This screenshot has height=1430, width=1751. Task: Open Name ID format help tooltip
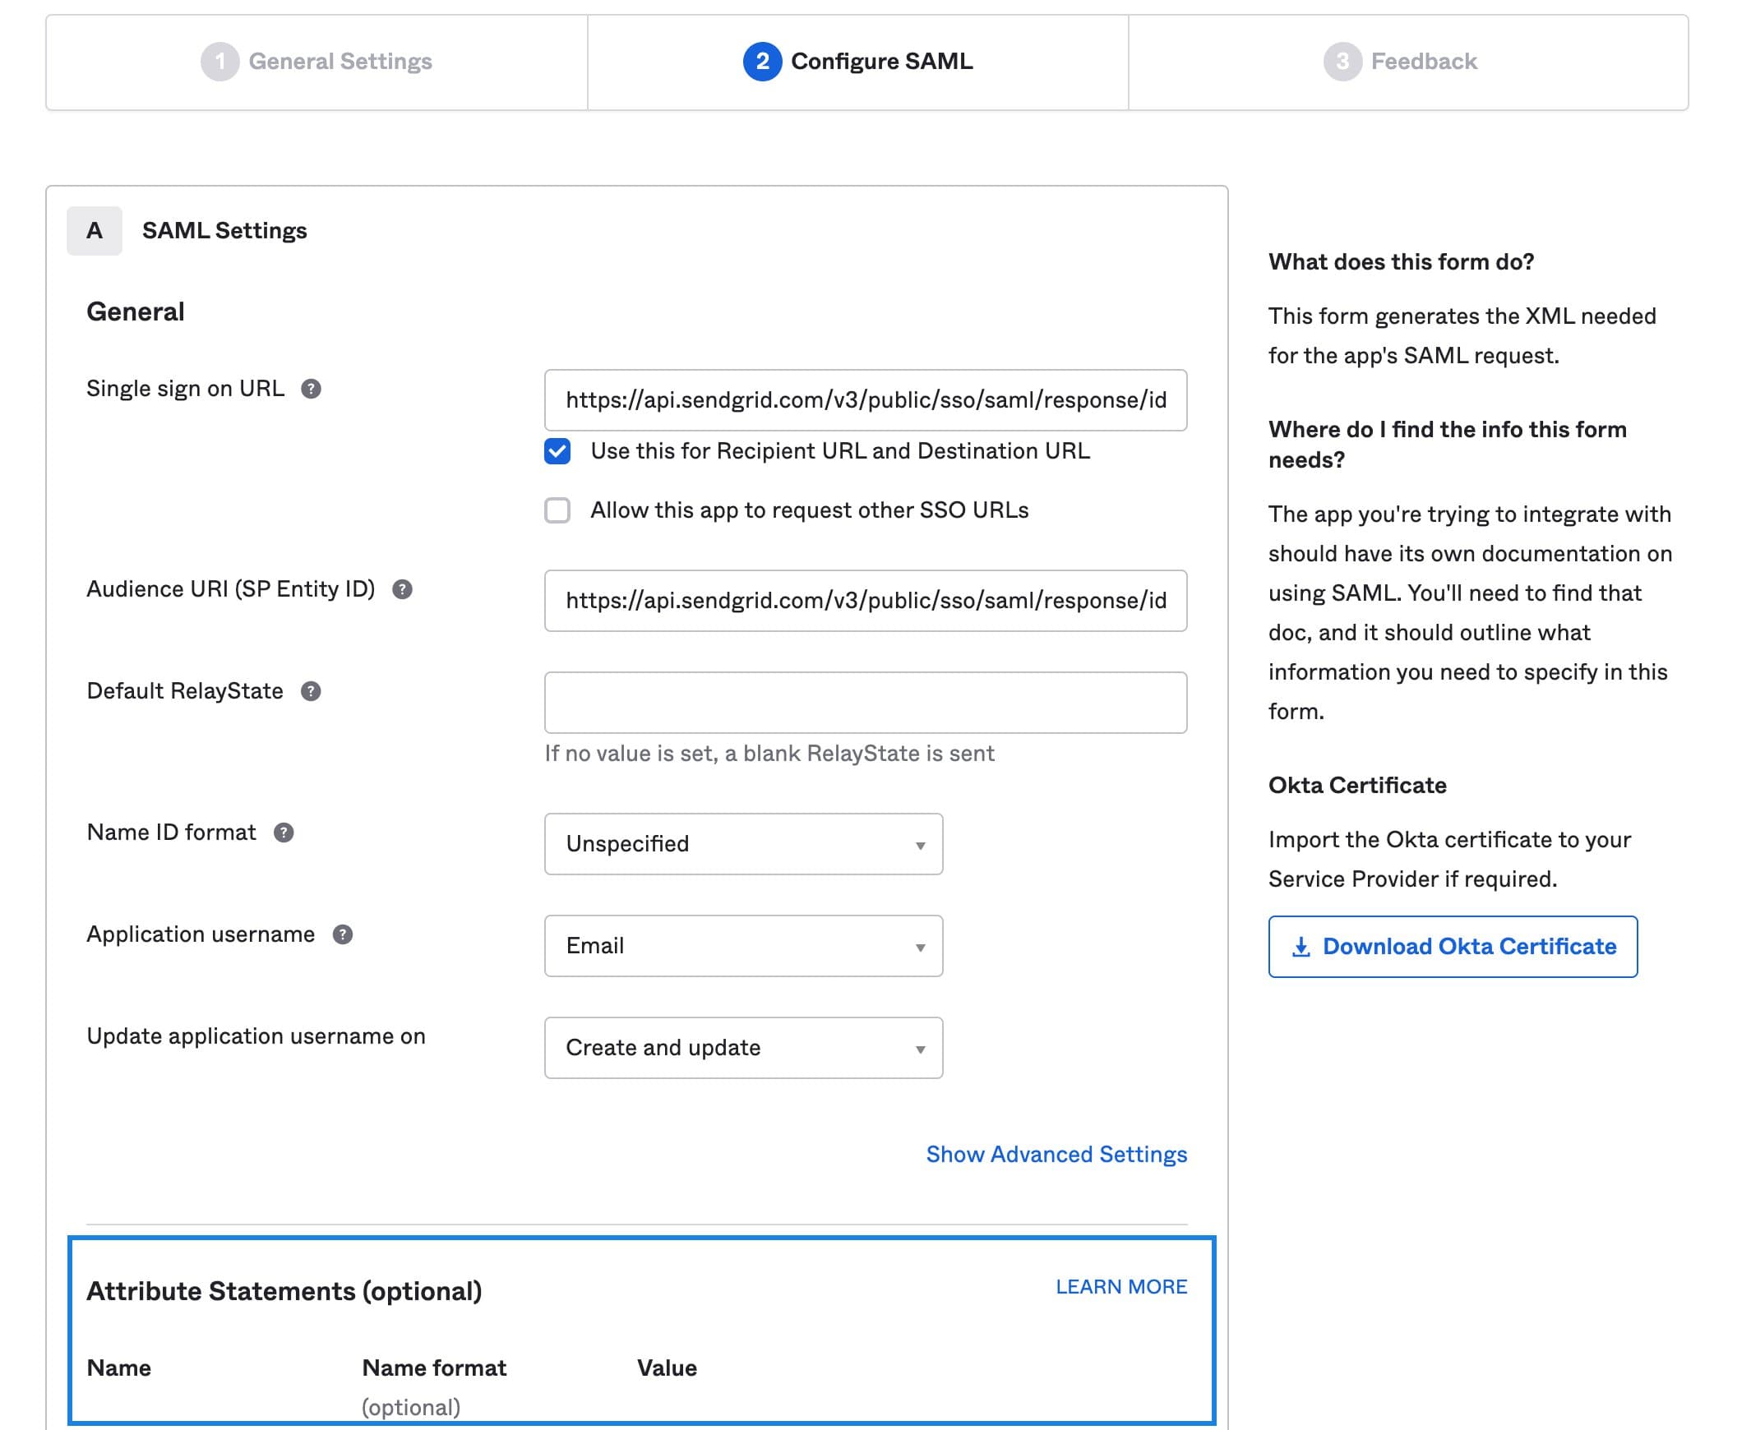point(284,833)
